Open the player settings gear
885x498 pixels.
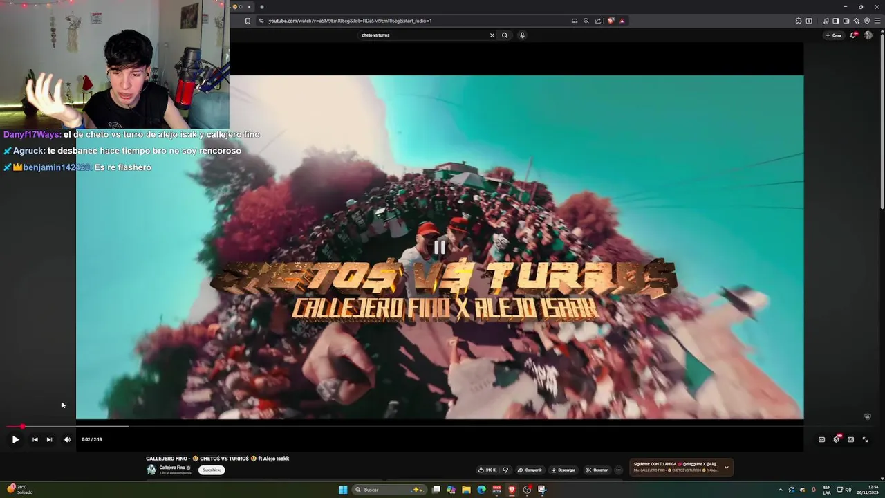click(836, 439)
